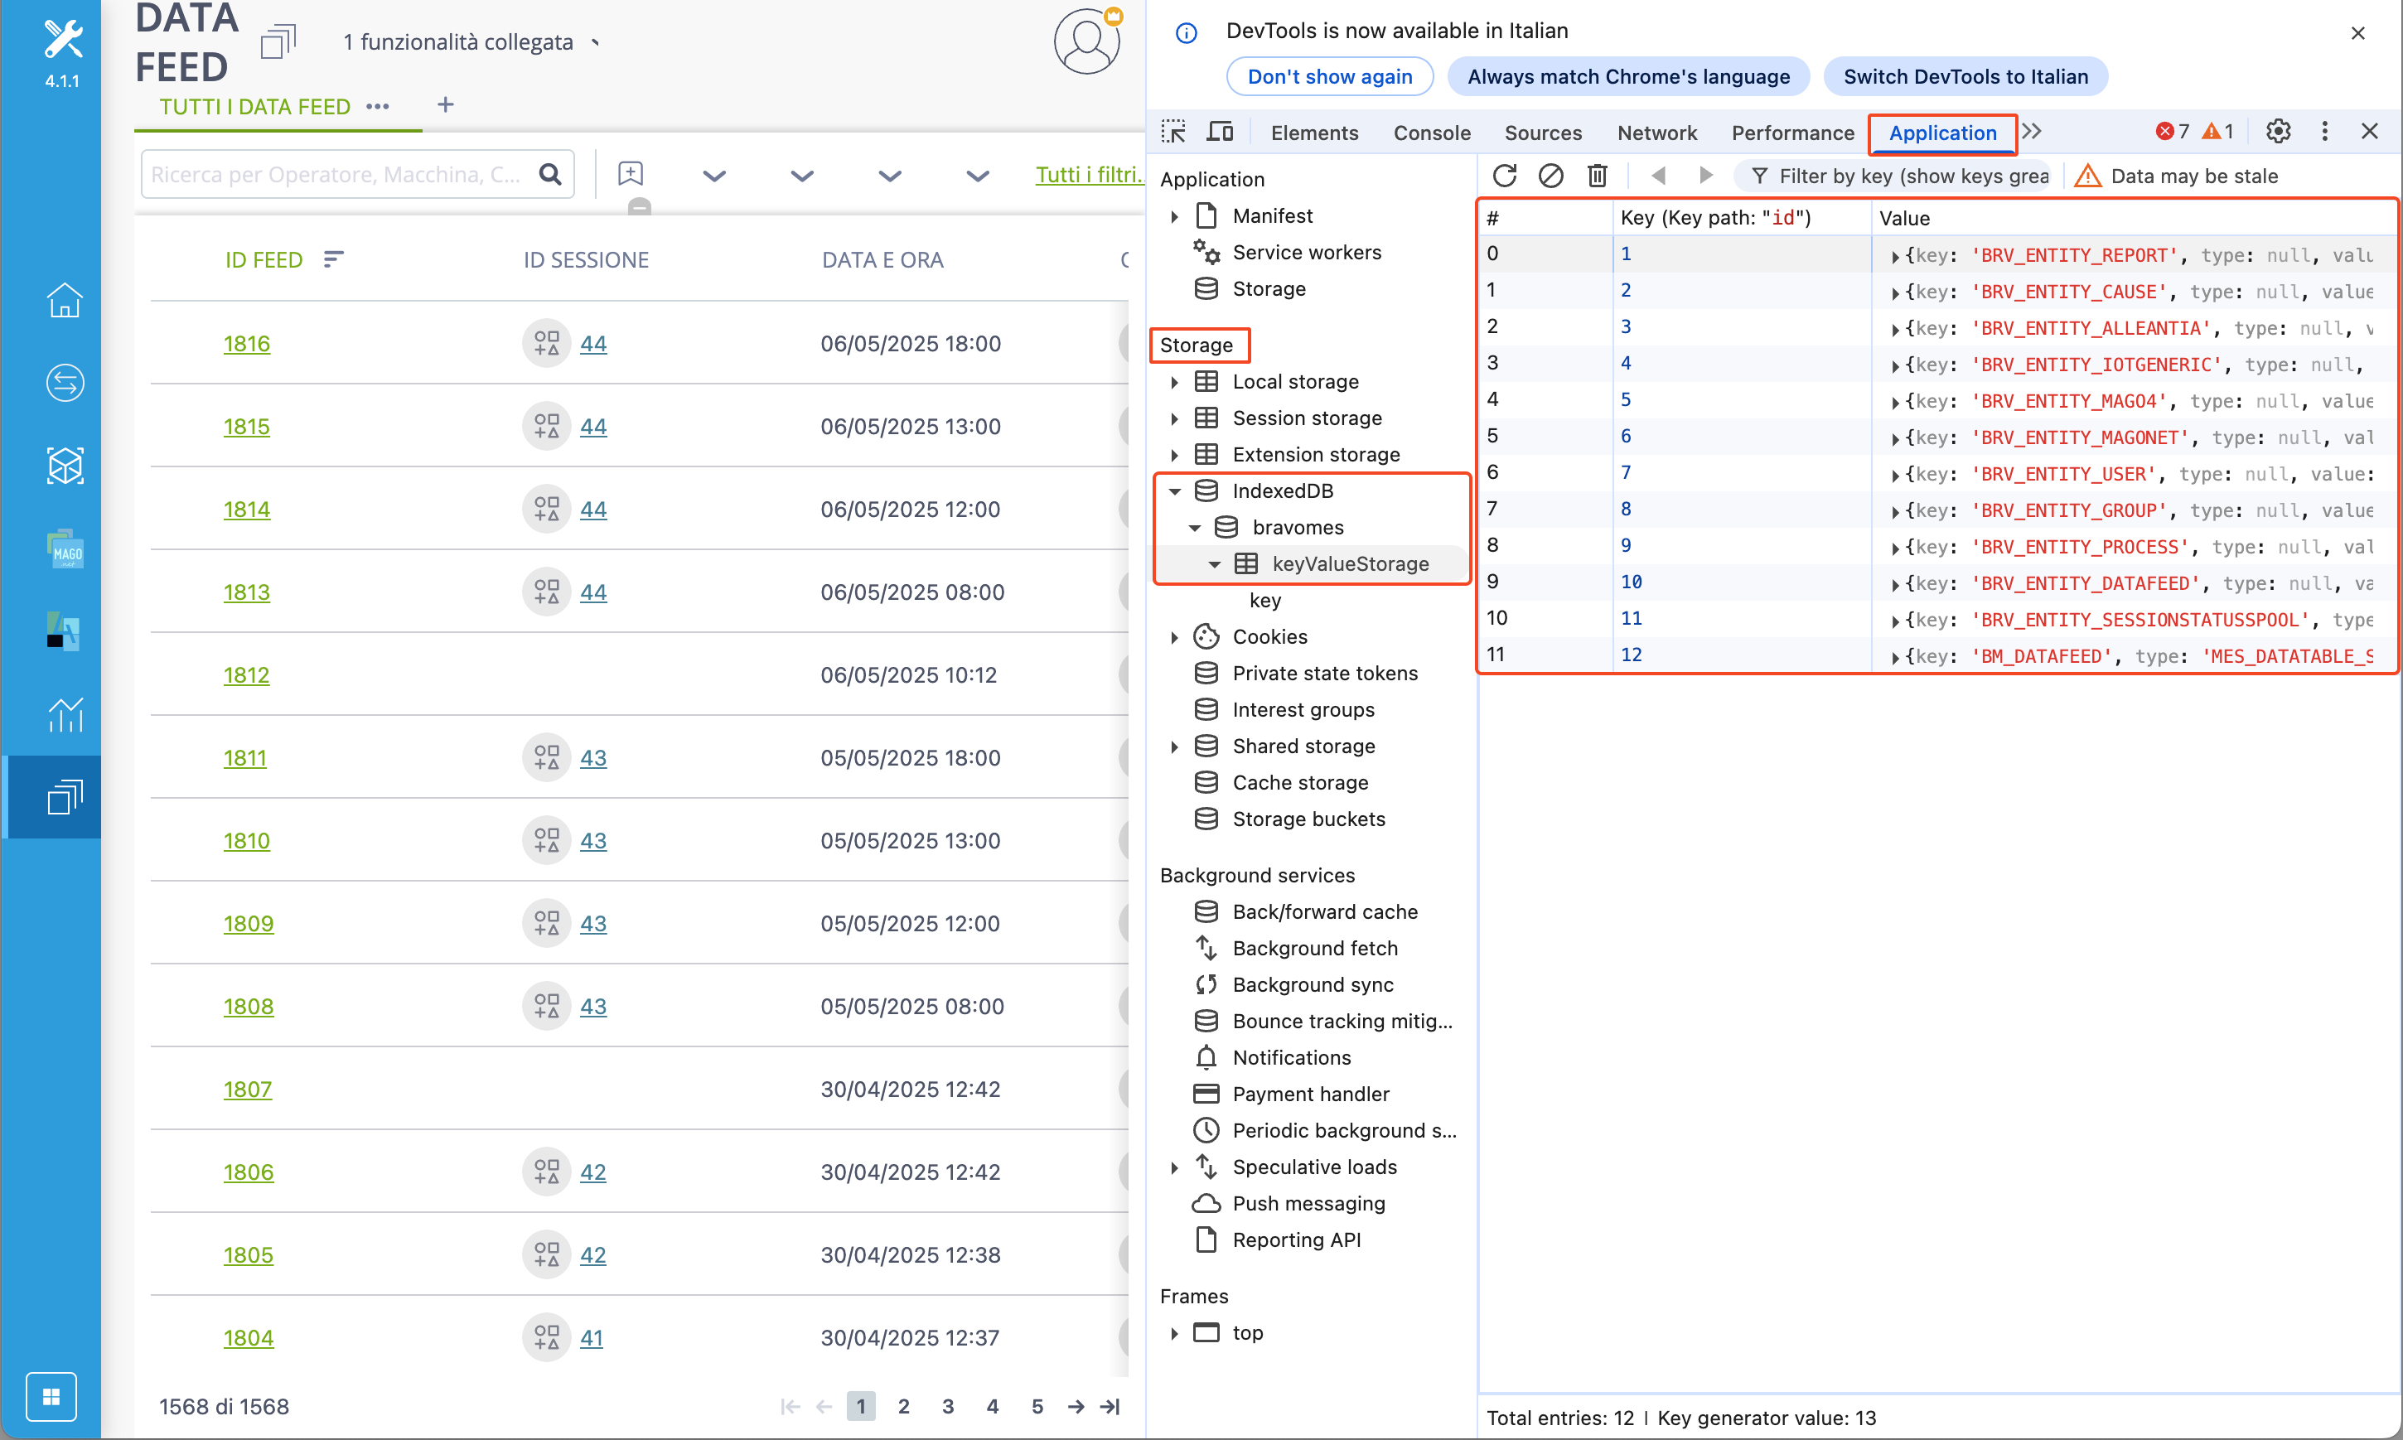Click the circular swap arrows sidebar icon
The height and width of the screenshot is (1440, 2403).
(x=64, y=382)
